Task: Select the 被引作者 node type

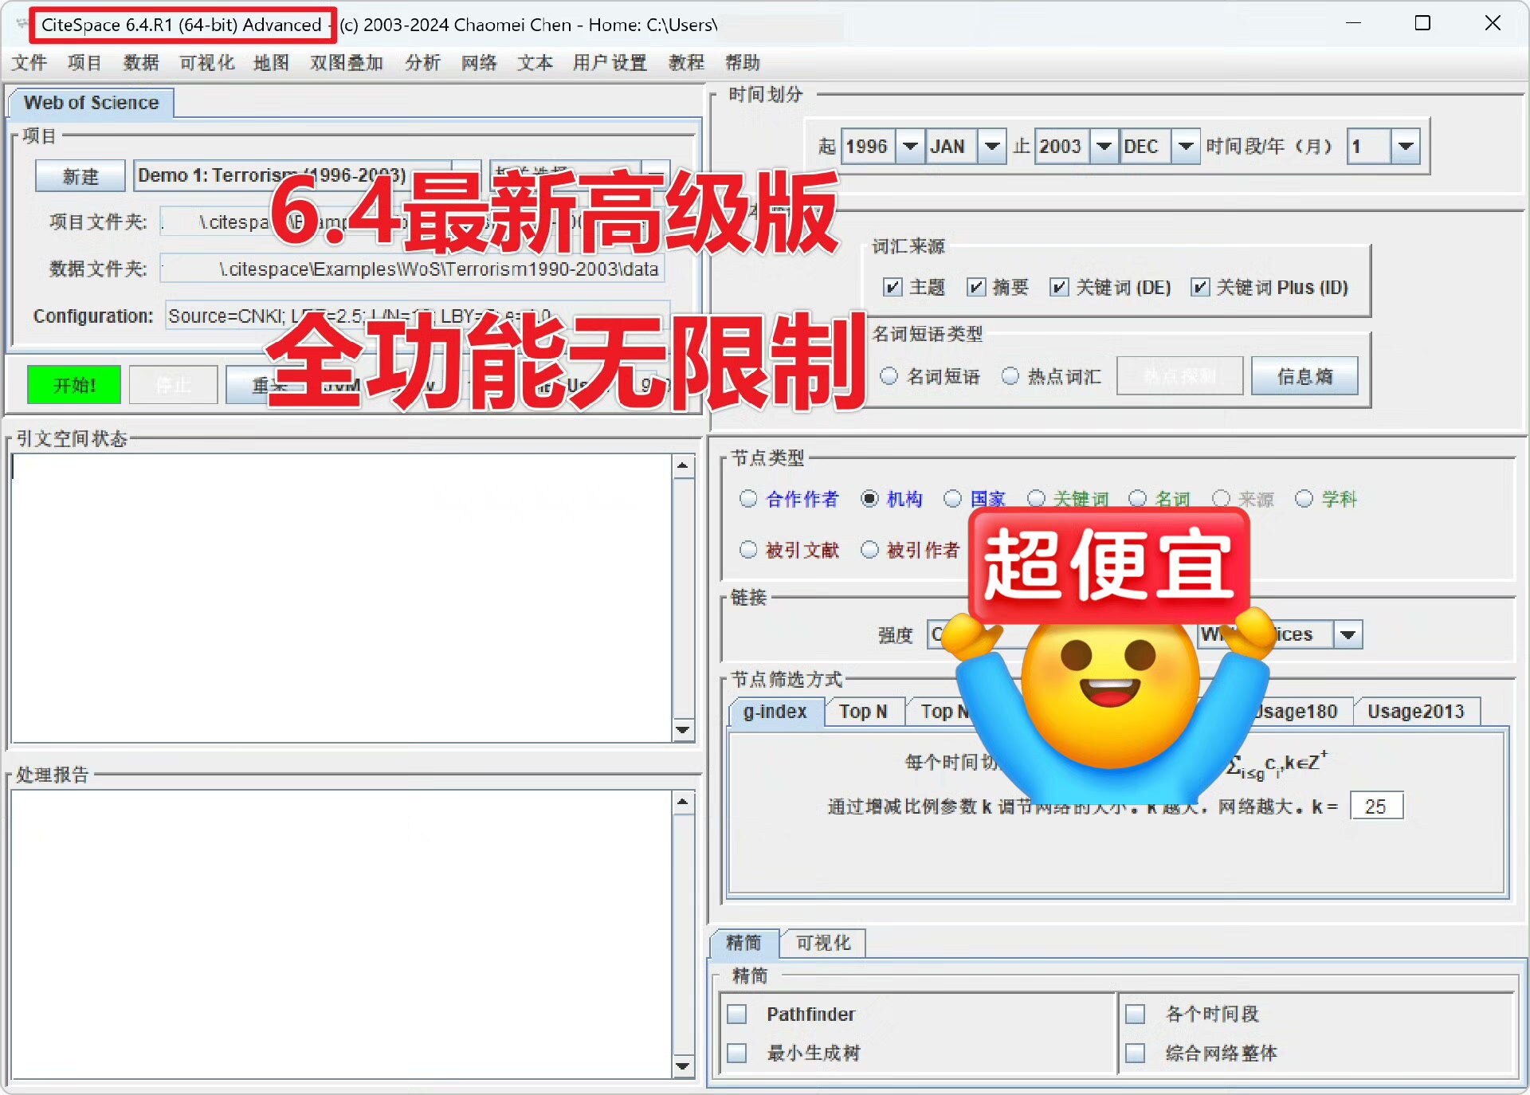Action: [869, 550]
